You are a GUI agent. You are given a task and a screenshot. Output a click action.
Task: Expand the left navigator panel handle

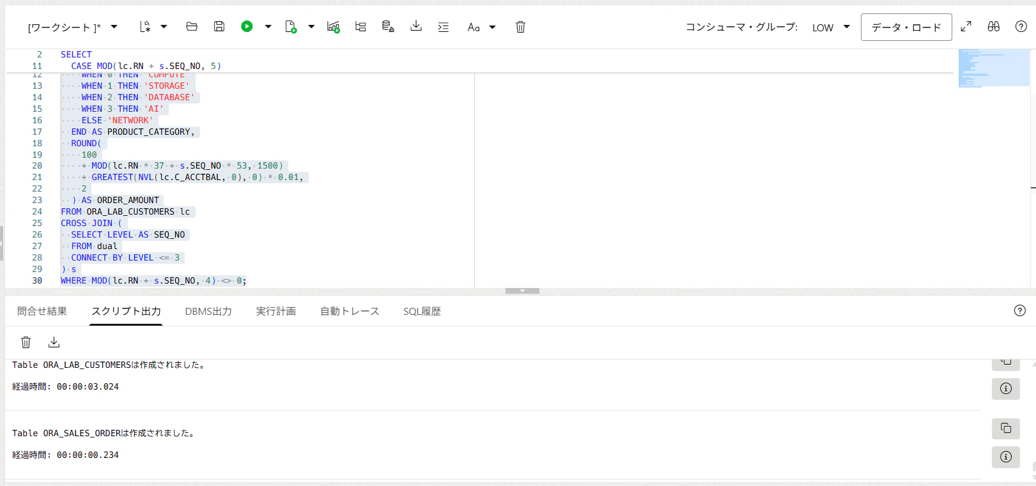tap(2, 243)
